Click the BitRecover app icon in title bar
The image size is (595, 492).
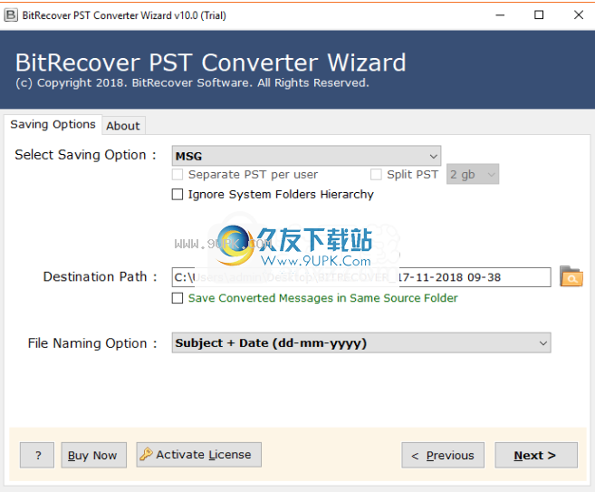11,15
